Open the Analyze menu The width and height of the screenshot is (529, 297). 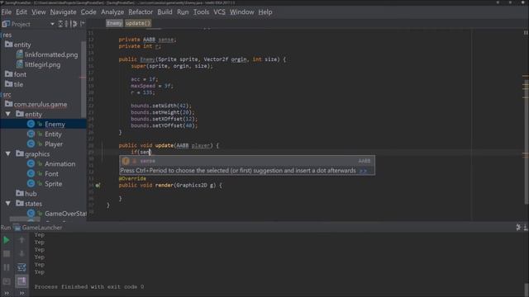(x=112, y=12)
